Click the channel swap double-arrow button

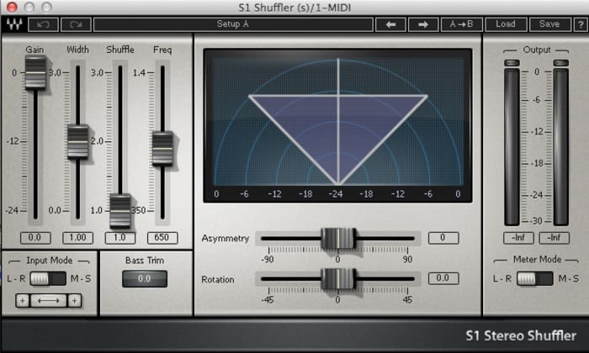tap(49, 301)
